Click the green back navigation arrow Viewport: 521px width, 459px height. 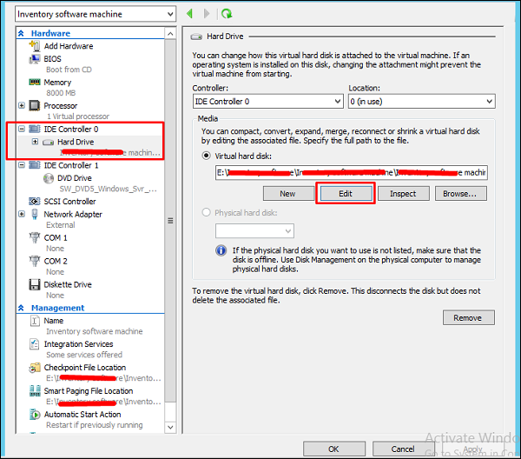click(x=191, y=14)
